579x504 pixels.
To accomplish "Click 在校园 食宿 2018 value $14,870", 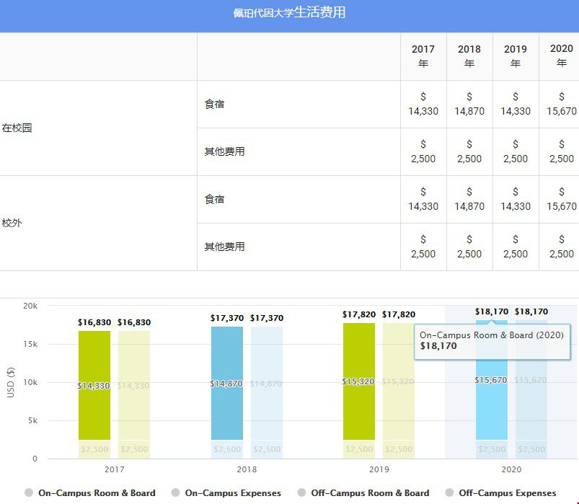I will click(469, 104).
